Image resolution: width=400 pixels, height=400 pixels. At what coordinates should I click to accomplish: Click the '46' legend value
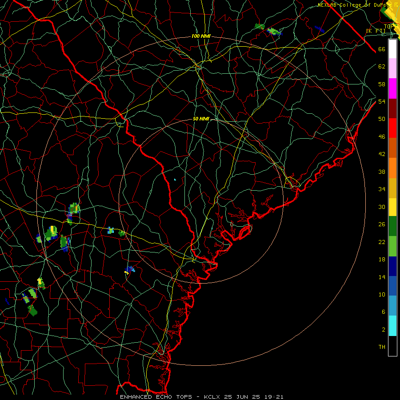click(382, 136)
